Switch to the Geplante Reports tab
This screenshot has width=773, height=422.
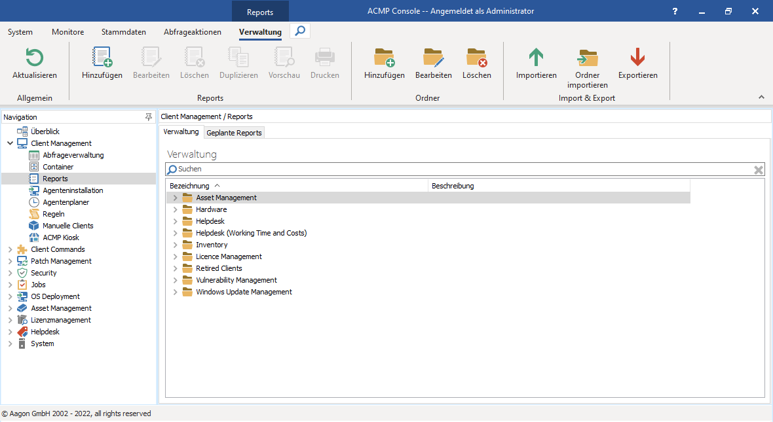tap(234, 133)
